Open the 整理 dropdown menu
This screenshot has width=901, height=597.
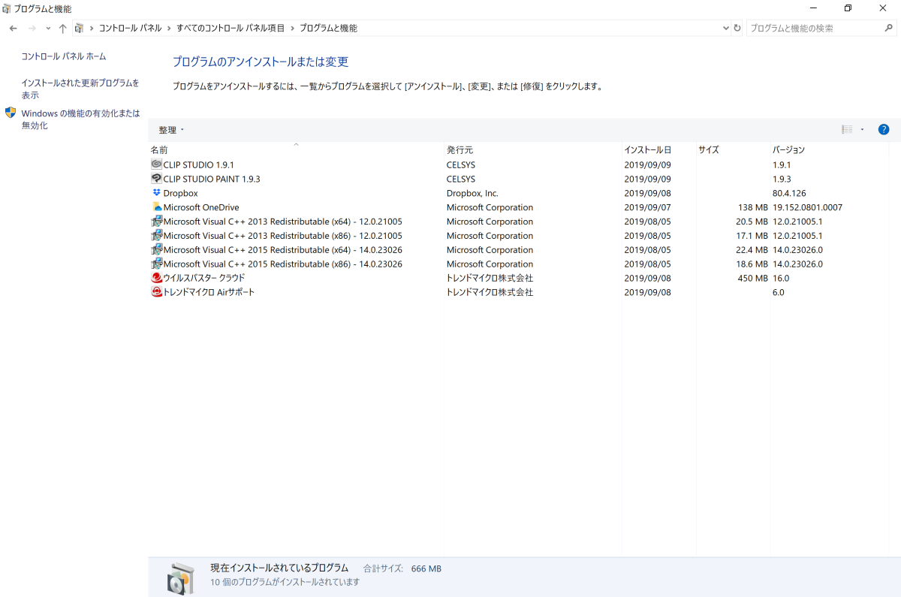pyautogui.click(x=171, y=130)
